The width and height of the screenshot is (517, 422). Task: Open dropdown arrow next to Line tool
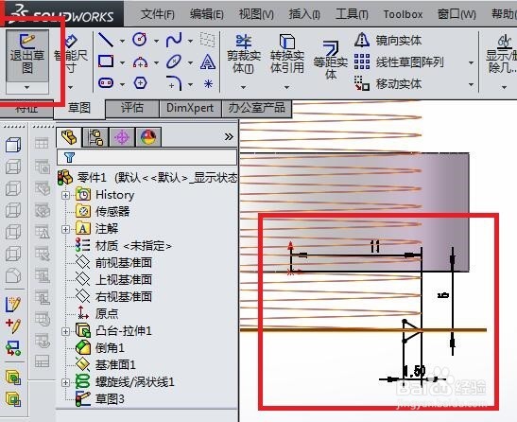(x=122, y=41)
